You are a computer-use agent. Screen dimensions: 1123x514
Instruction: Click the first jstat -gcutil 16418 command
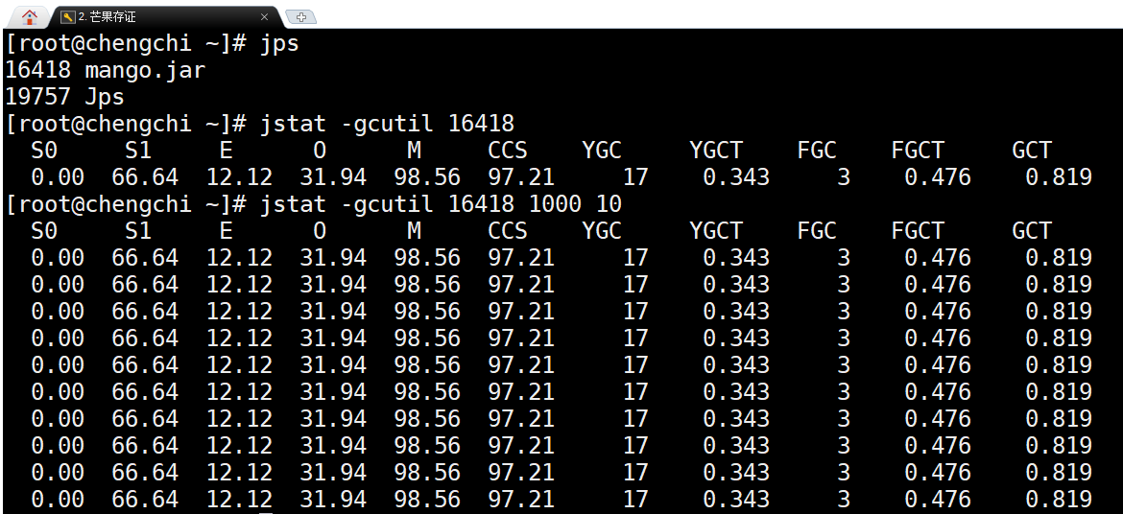pos(387,124)
